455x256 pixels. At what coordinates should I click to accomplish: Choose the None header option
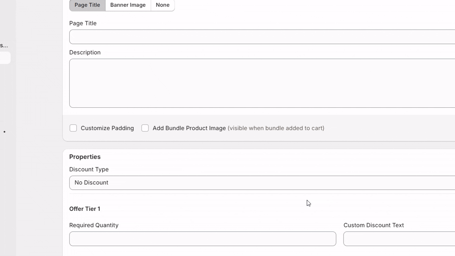(x=162, y=5)
